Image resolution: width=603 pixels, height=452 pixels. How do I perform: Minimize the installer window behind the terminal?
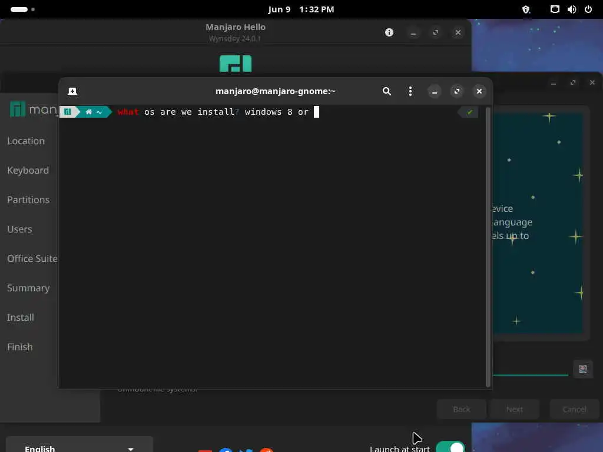(x=554, y=82)
